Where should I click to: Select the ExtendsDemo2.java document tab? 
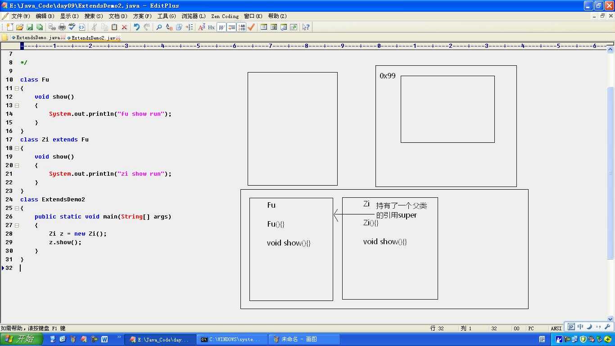[x=93, y=38]
